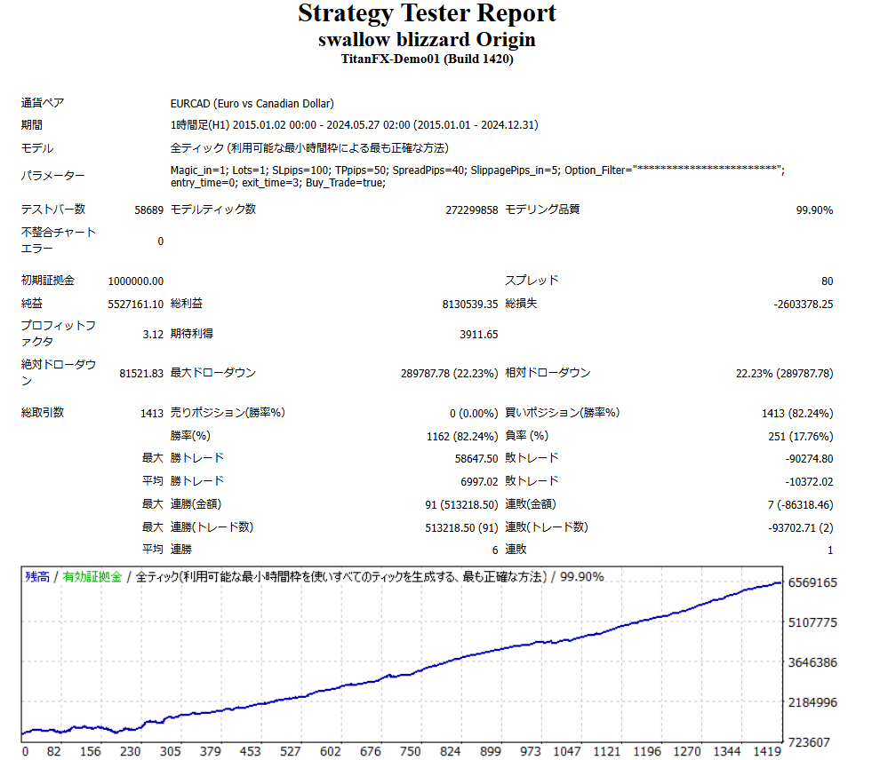This screenshot has width=880, height=760.
Task: Click initial deposit value 1000000.00
Action: click(136, 281)
